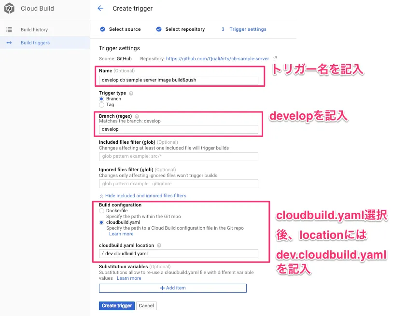The height and width of the screenshot is (316, 393).
Task: Collapse the included and ignored files filters
Action: 142,196
